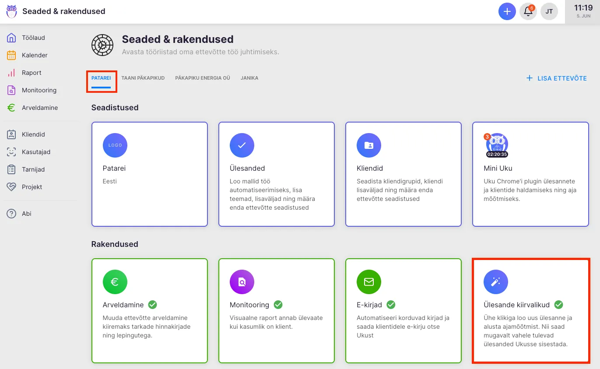Click the Lisa ettevõte link
The height and width of the screenshot is (369, 600).
[556, 78]
